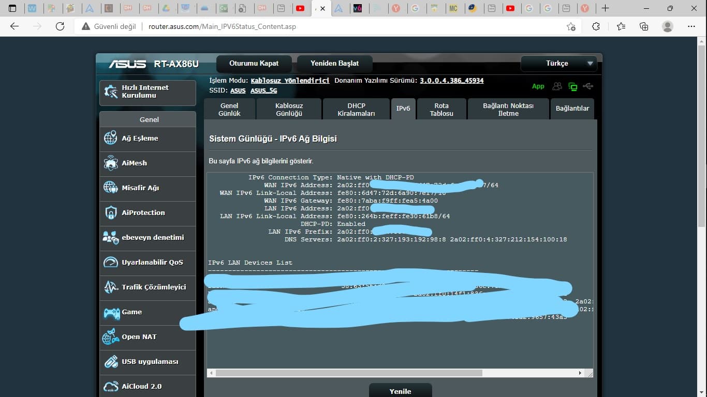707x397 pixels.
Task: Open Trafik Çözümleyici page
Action: 148,287
